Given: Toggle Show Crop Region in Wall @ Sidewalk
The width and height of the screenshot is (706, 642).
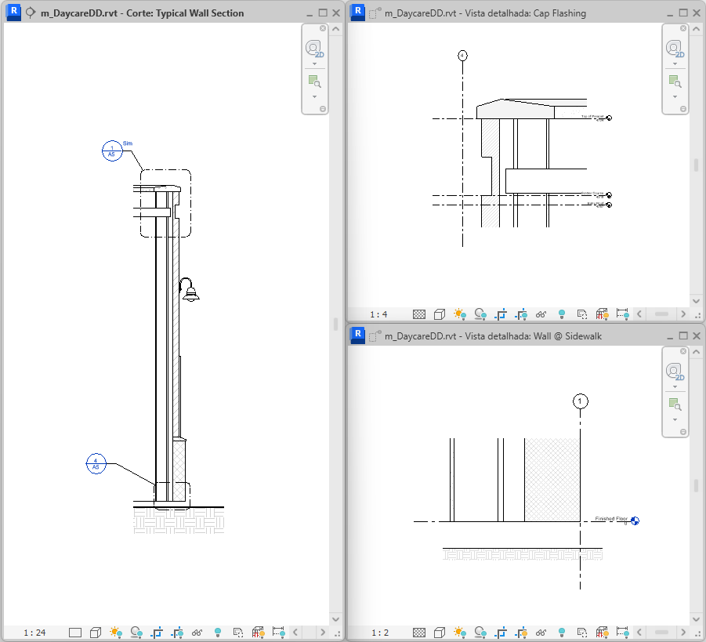Looking at the screenshot, I should point(521,633).
